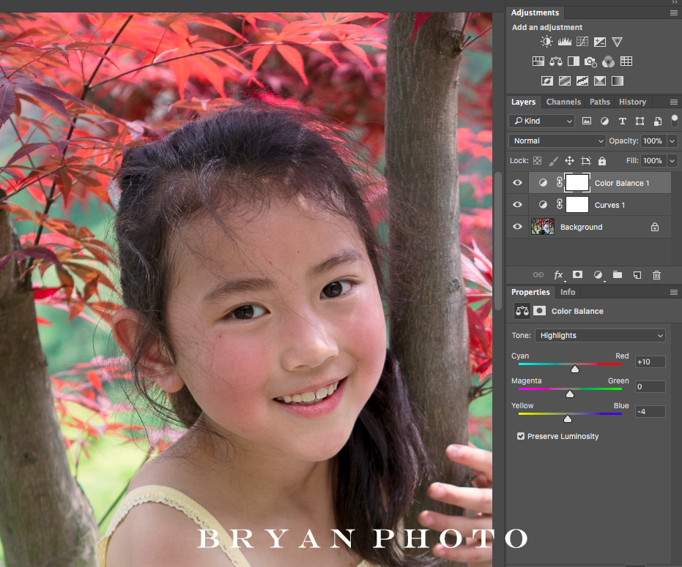Open the Normal blend mode dropdown

click(x=557, y=140)
